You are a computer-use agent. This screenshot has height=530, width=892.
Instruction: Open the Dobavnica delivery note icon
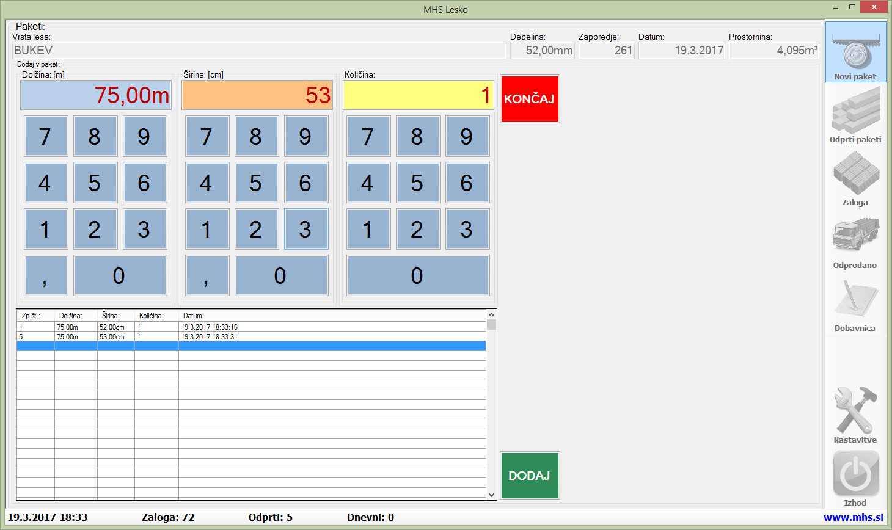[855, 300]
